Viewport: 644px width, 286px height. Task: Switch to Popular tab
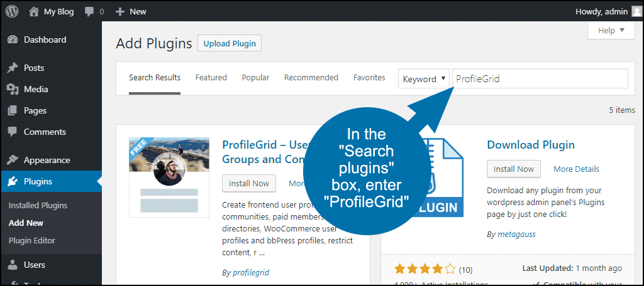coord(255,77)
